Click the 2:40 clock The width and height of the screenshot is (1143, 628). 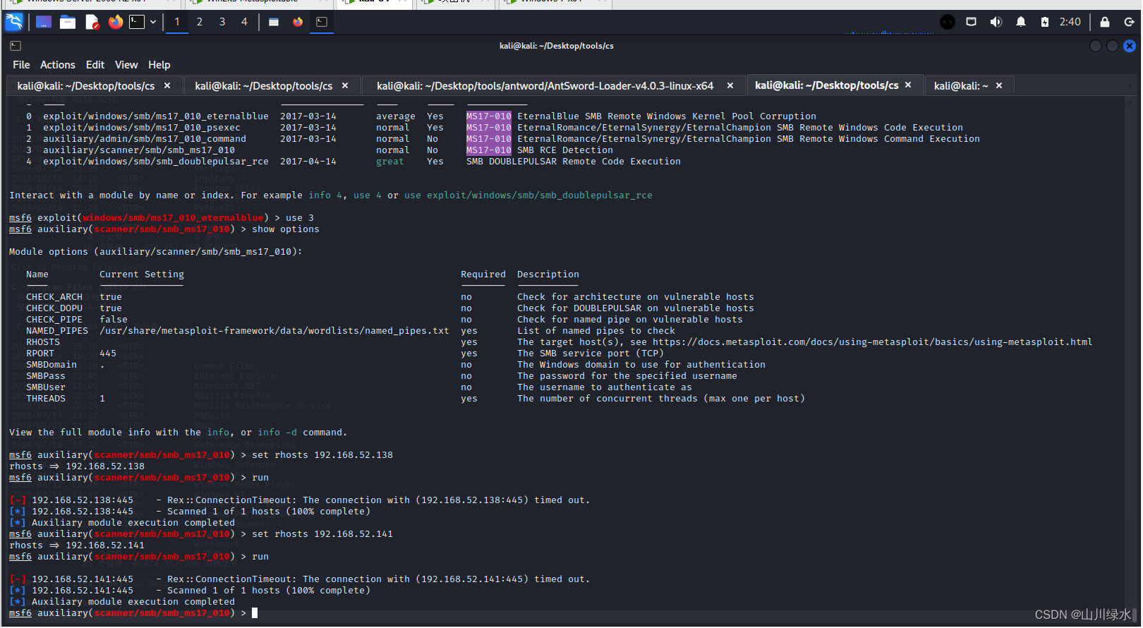tap(1070, 22)
